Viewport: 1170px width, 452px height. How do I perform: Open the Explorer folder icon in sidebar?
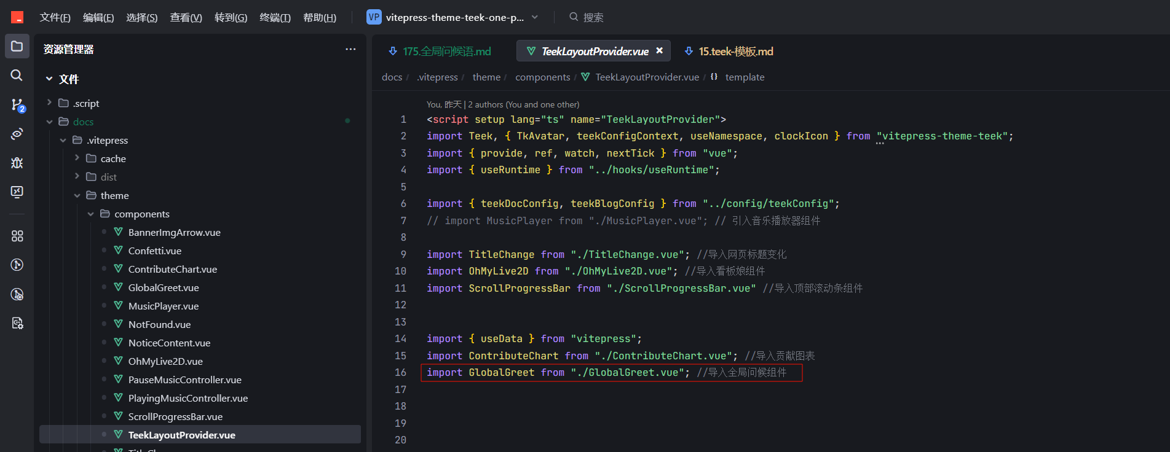pyautogui.click(x=17, y=46)
